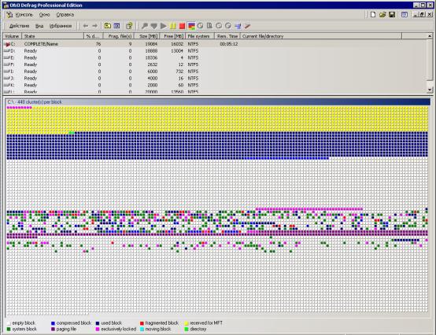Click the yellow Pause button in toolbar
This screenshot has height=335, width=436.
(x=172, y=26)
